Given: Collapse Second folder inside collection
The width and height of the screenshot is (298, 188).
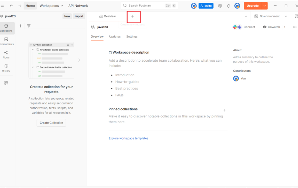Looking at the screenshot, I should (x=33, y=67).
